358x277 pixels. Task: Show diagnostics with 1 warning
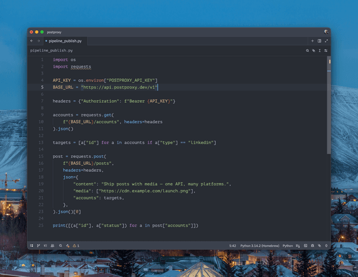pyautogui.click(x=76, y=246)
